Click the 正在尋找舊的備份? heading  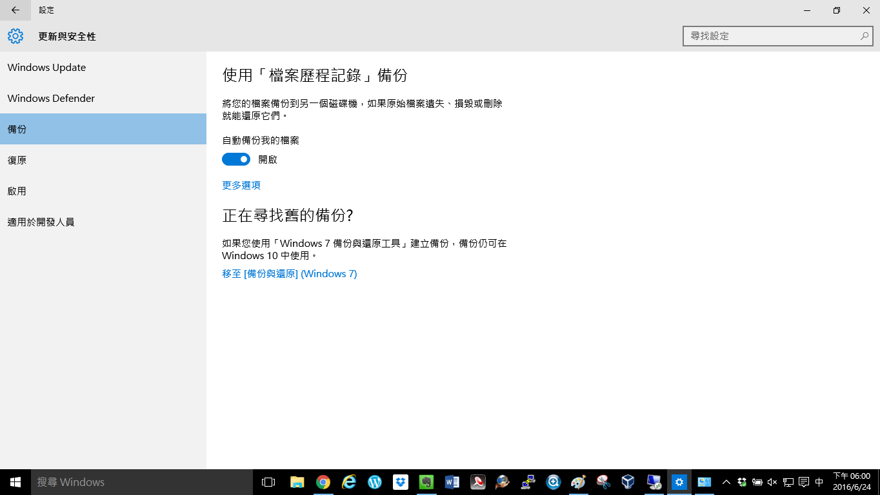tap(288, 215)
